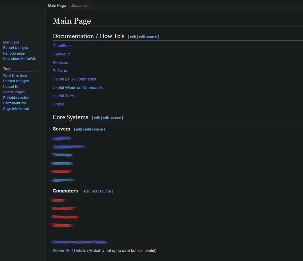303x261 pixels.
Task: Switch to the Discussion tab
Action: pyautogui.click(x=79, y=6)
